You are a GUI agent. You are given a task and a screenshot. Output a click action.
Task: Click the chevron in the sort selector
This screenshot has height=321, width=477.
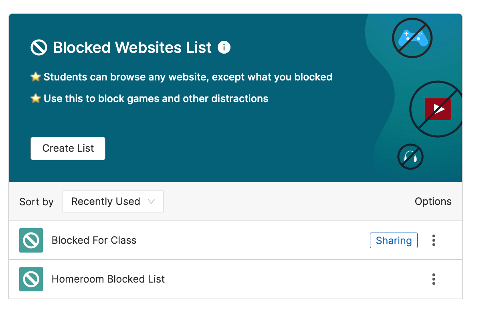pyautogui.click(x=152, y=201)
